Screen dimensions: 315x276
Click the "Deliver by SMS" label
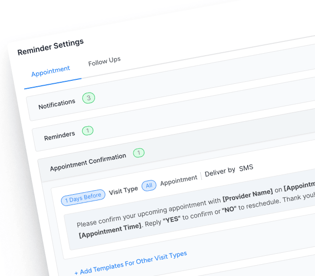click(229, 170)
